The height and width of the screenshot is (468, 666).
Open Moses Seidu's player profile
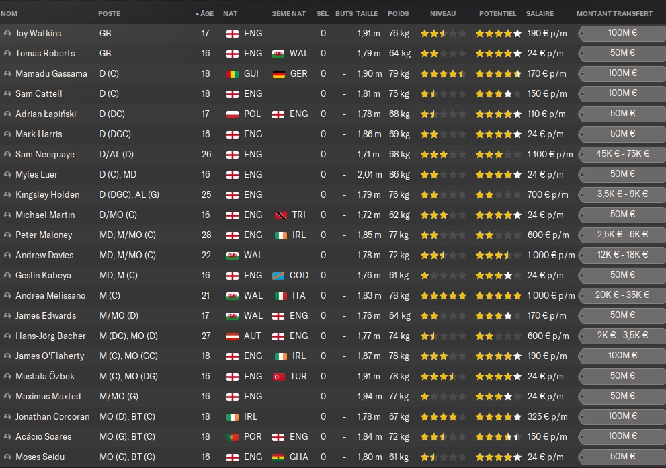tap(40, 457)
